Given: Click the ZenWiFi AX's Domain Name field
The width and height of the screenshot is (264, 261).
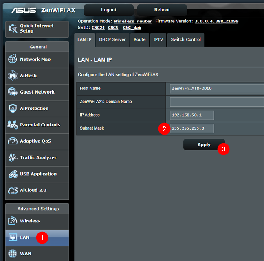Looking at the screenshot, I should [x=217, y=102].
